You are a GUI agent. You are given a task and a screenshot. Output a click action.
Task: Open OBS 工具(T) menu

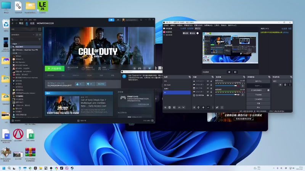[217, 25]
